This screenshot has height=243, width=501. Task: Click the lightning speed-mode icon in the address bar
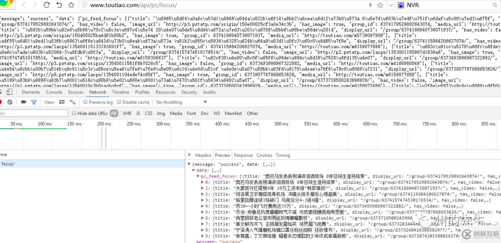pyautogui.click(x=370, y=5)
